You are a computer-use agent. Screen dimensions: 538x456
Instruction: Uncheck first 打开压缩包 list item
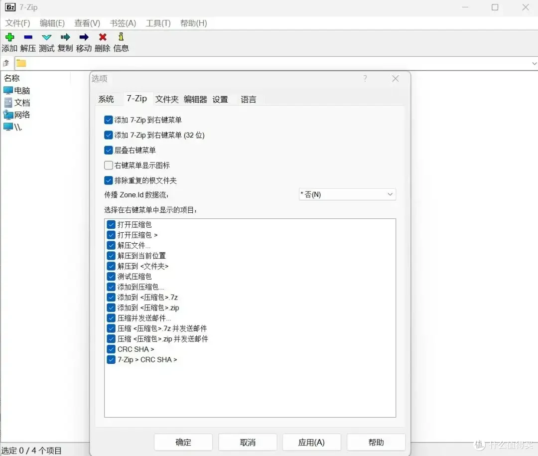pos(111,225)
